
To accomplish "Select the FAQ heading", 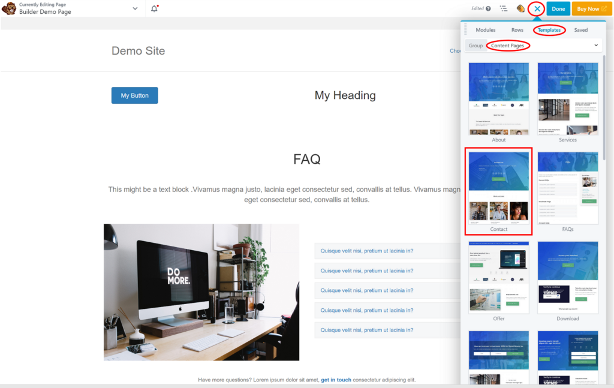I will pos(307,160).
